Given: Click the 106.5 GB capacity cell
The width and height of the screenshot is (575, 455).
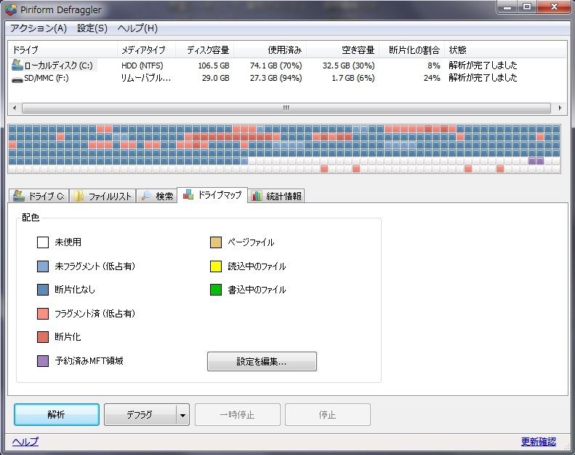Looking at the screenshot, I should tap(214, 66).
